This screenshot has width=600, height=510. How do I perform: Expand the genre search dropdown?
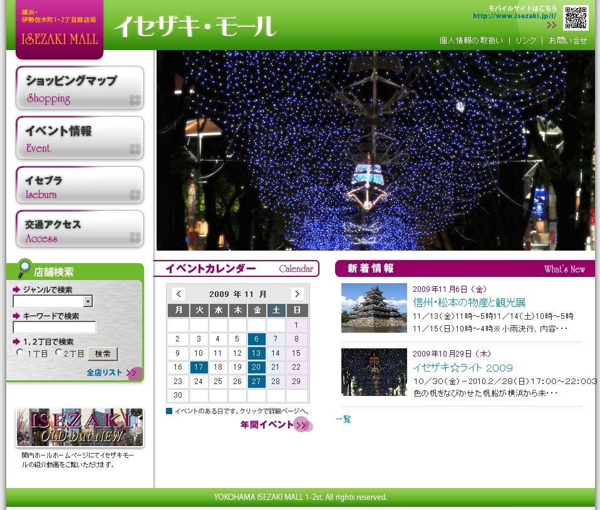pyautogui.click(x=88, y=302)
